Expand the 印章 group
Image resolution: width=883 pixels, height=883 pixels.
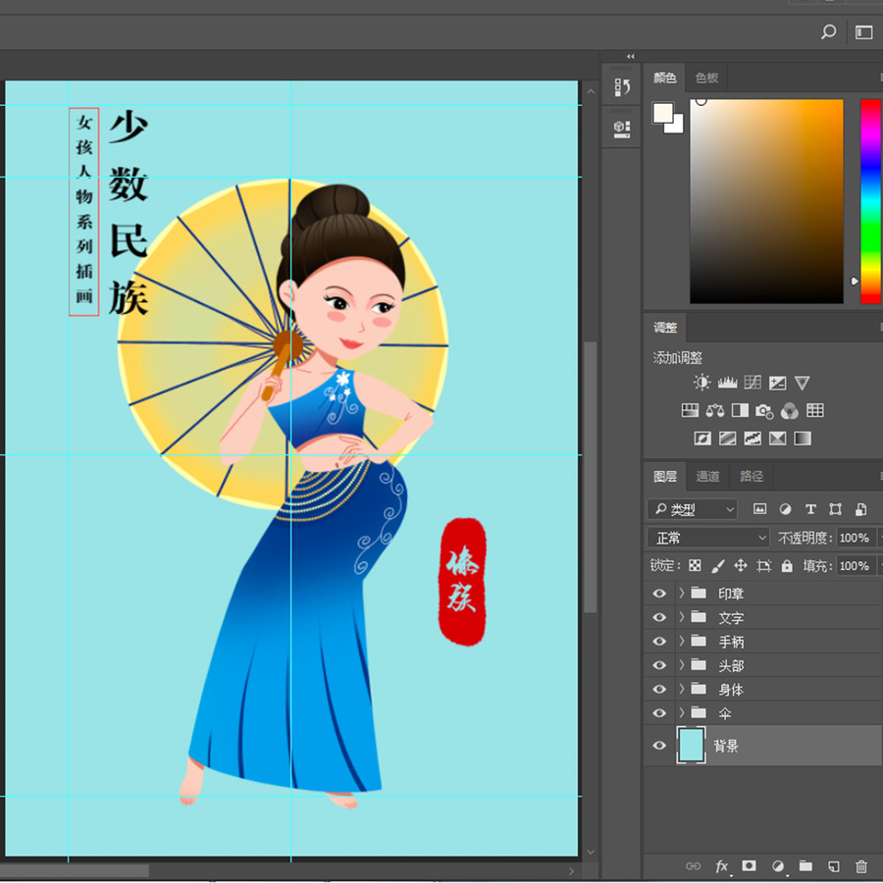tap(682, 593)
